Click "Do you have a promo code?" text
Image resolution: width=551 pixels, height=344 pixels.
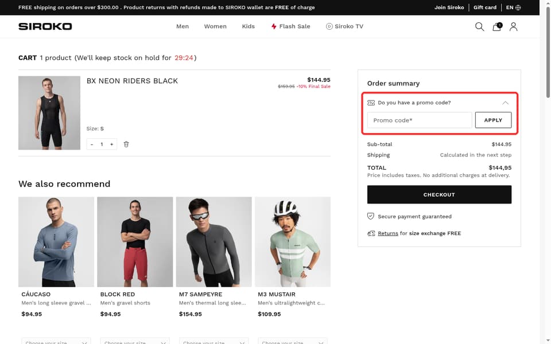(x=414, y=103)
